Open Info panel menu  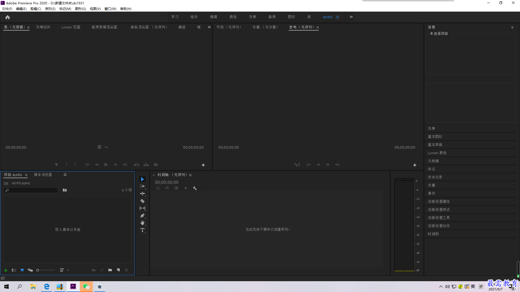(512, 27)
